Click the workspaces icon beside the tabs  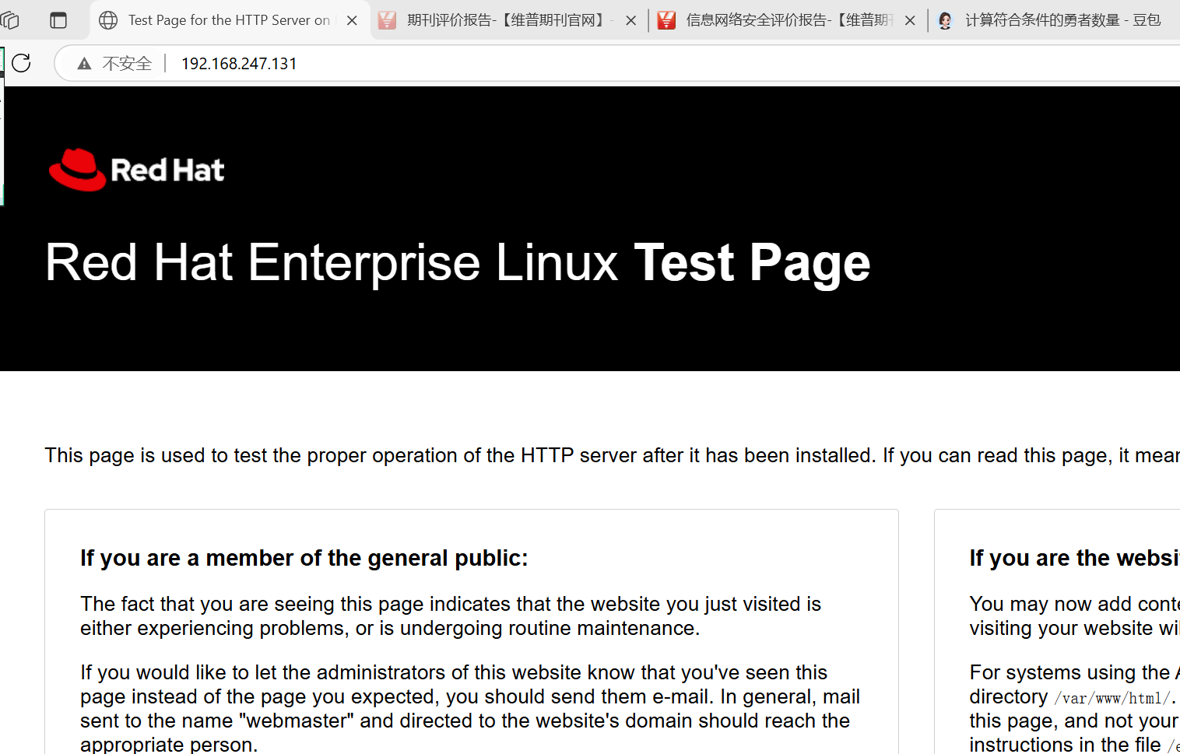tap(9, 20)
